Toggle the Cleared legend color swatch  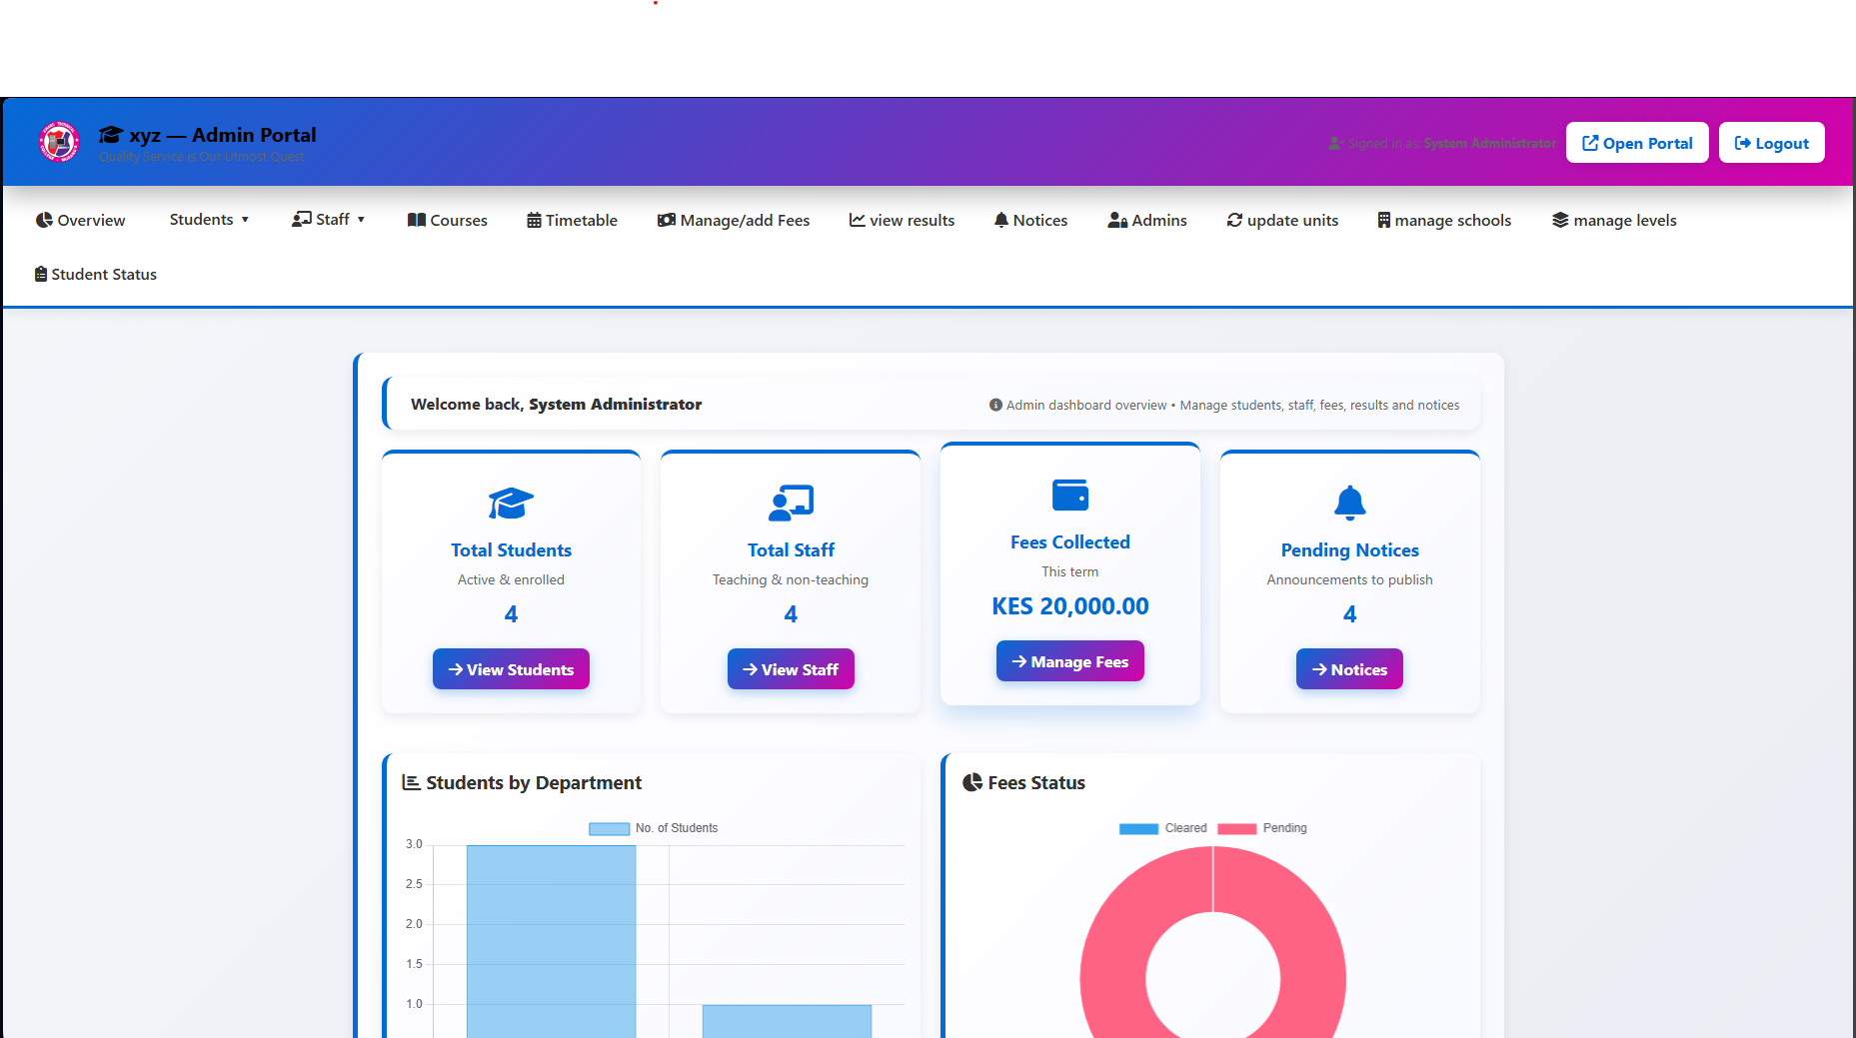[1138, 828]
